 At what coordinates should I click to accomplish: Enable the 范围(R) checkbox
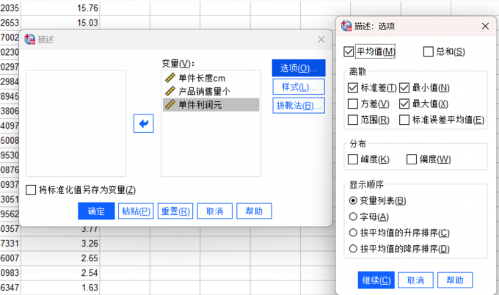[x=353, y=120]
